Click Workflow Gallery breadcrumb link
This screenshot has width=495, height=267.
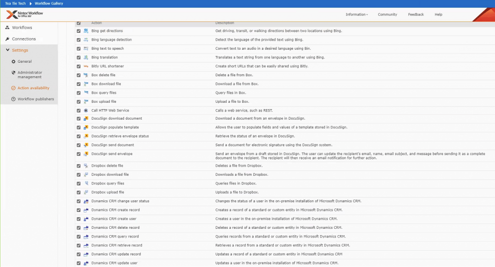pos(49,3)
